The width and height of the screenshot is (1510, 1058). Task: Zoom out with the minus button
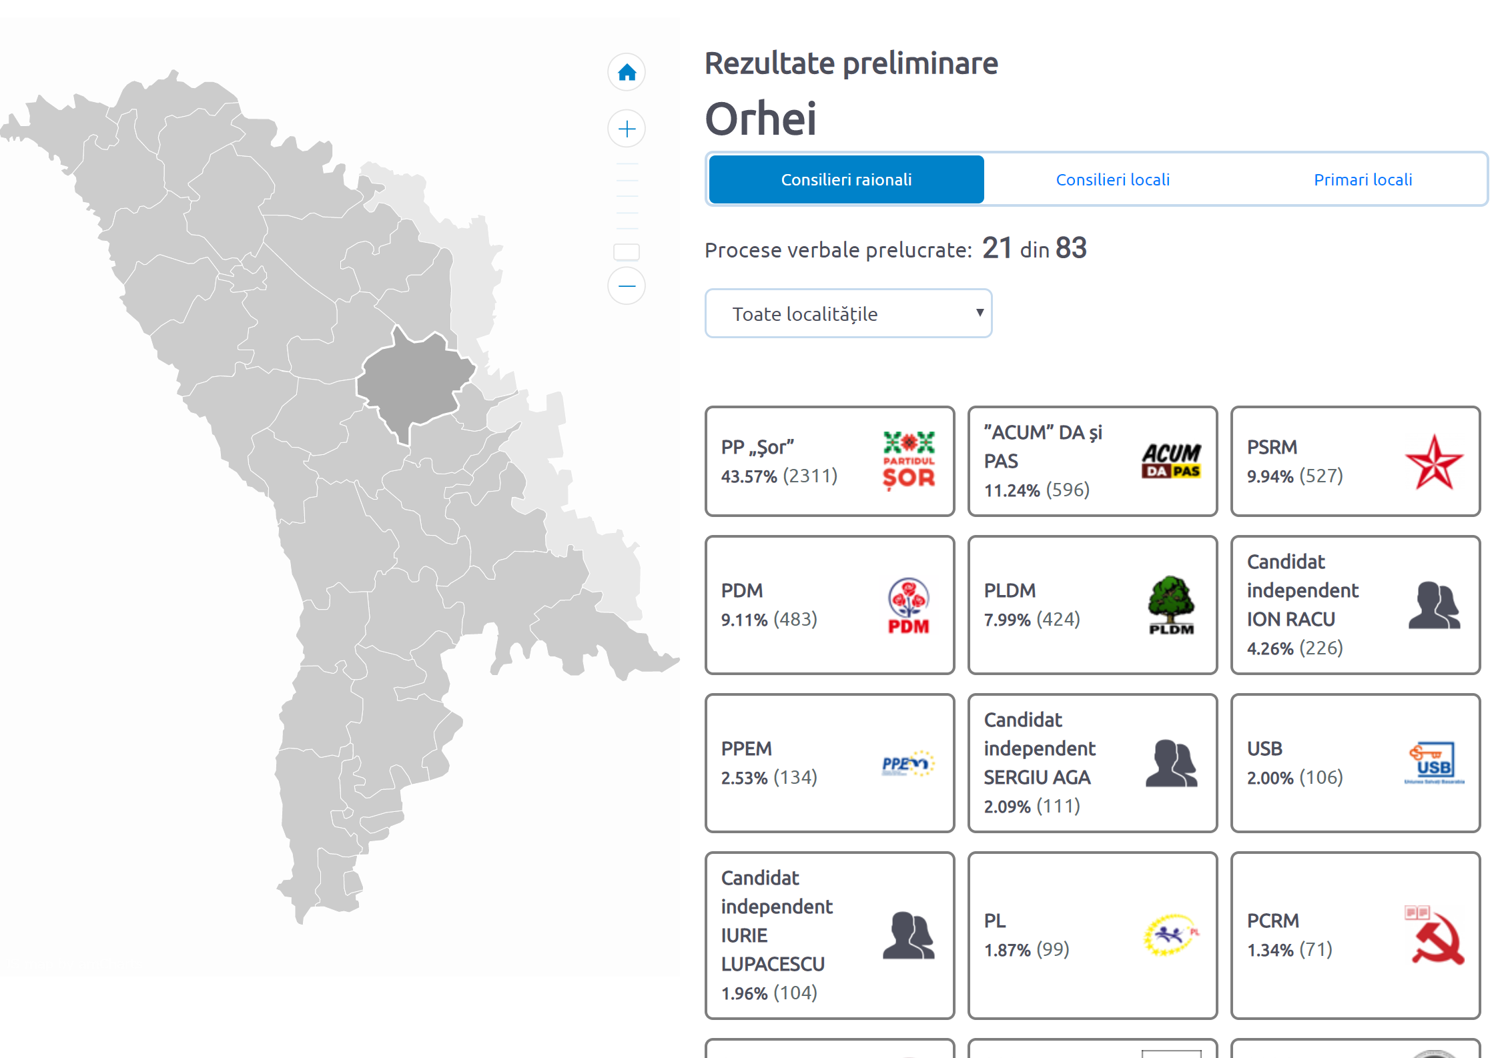[x=626, y=286]
